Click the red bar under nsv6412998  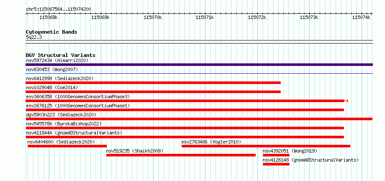tap(153, 83)
